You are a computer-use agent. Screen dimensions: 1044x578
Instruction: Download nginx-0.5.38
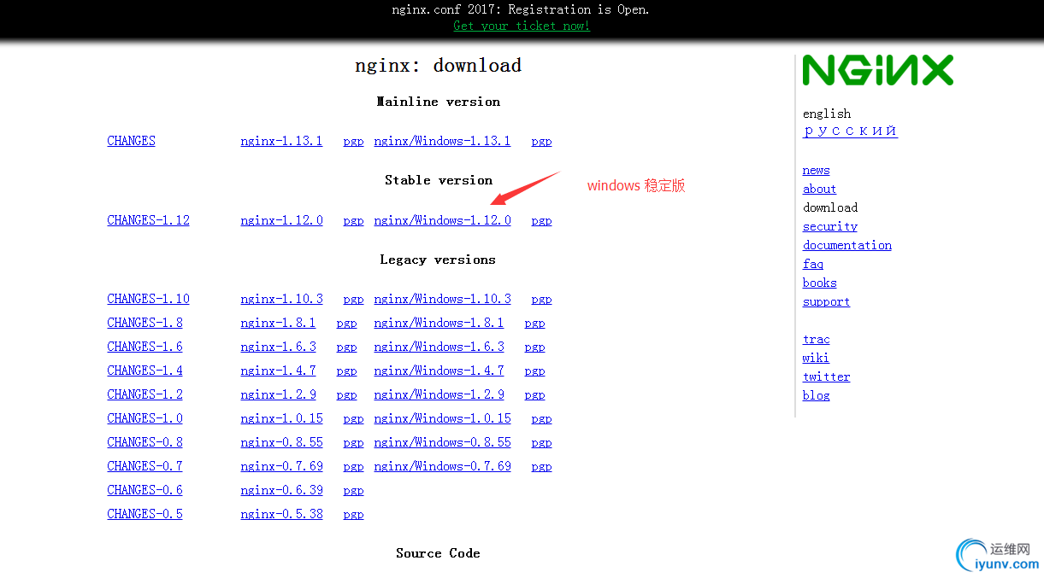point(281,514)
